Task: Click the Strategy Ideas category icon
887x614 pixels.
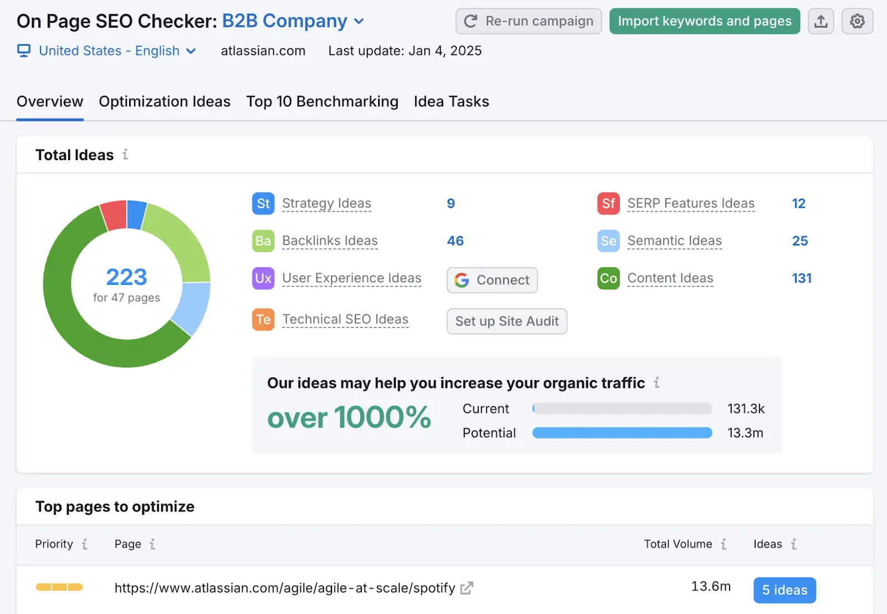Action: (263, 203)
